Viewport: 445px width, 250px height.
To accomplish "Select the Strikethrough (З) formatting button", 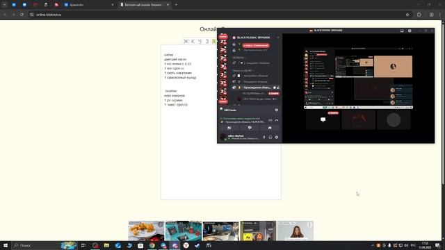I will (207, 42).
